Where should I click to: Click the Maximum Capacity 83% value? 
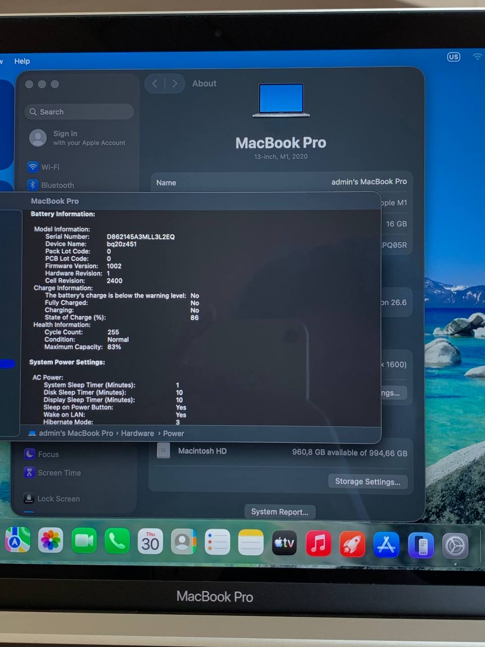pyautogui.click(x=114, y=347)
